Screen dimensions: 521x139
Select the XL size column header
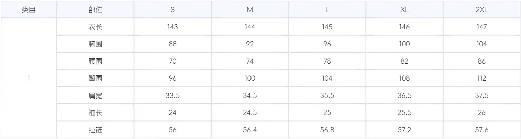coord(404,10)
